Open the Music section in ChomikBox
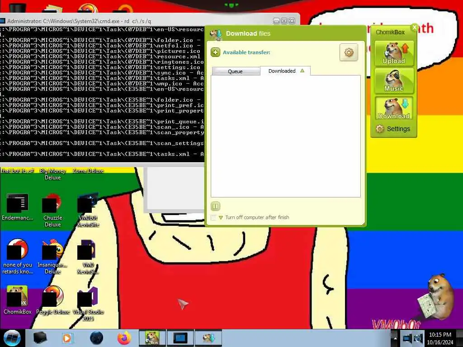The image size is (463, 347). tap(394, 81)
